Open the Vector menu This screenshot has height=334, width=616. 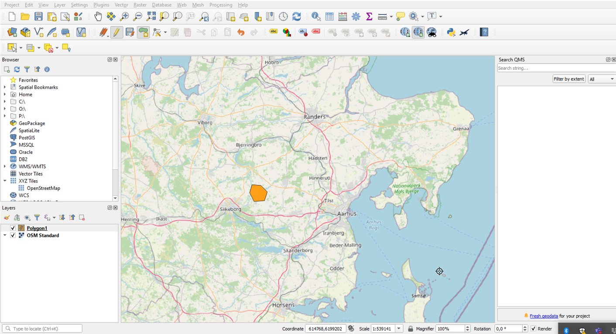click(x=121, y=5)
